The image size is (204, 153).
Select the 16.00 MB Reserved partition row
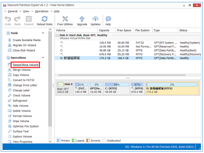[128, 46]
